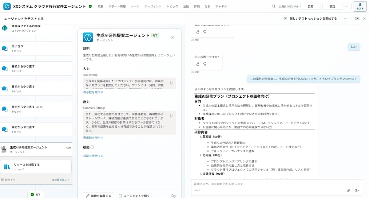Show sources with 根拠を表示する
The height and width of the screenshot is (198, 369).
[x=93, y=156]
